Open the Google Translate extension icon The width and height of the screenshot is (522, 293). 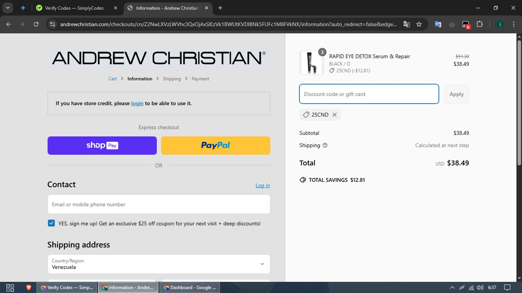tap(438, 24)
